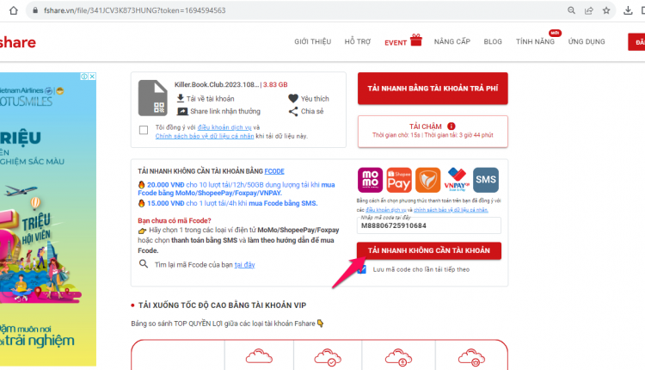The width and height of the screenshot is (645, 370).
Task: Click the lock icon in address bar
Action: 35,10
